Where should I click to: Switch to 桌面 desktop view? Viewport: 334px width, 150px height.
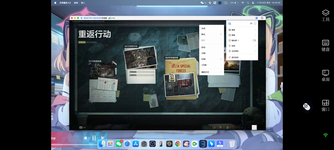pyautogui.click(x=326, y=75)
